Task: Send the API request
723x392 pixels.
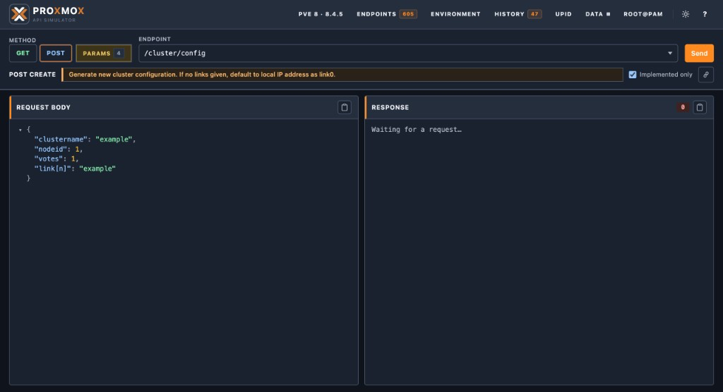Action: (x=699, y=54)
